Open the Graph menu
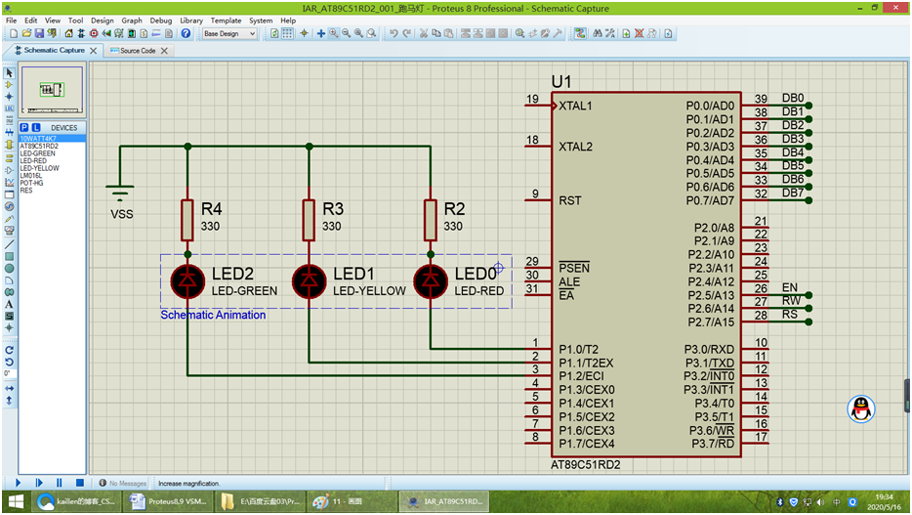The image size is (912, 515). (132, 21)
